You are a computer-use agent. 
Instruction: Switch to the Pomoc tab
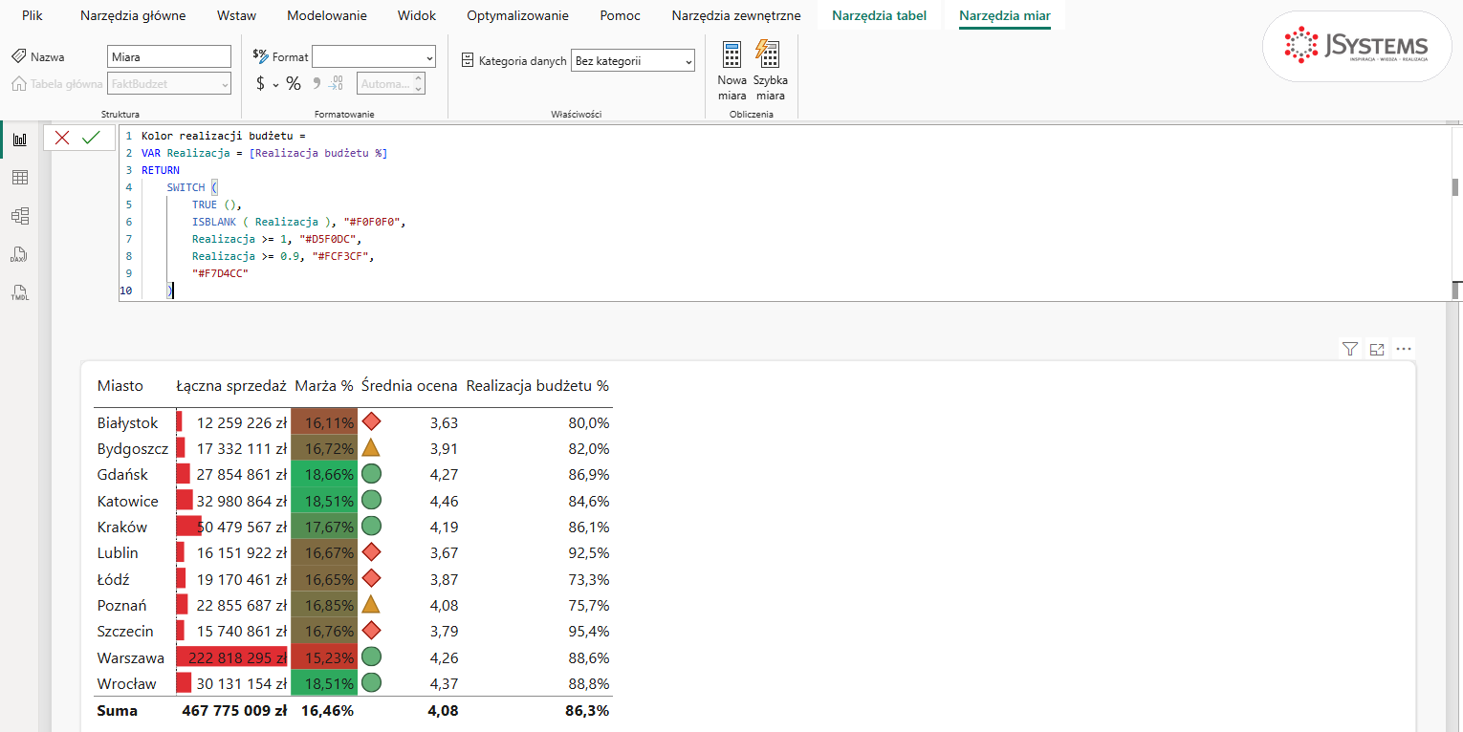coord(621,15)
